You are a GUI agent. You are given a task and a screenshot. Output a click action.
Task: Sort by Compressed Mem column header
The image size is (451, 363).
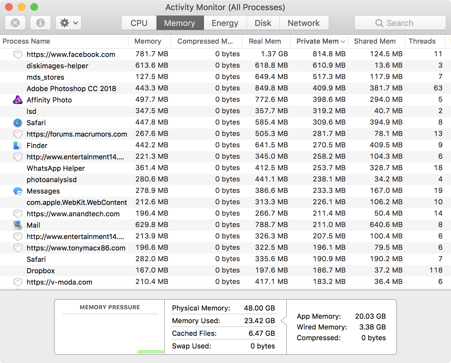206,41
